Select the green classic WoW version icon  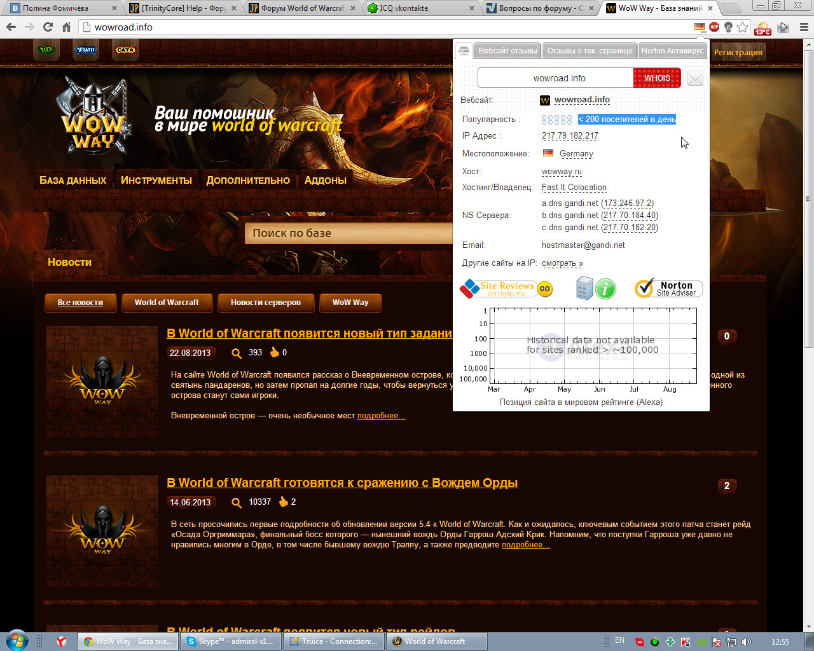click(46, 50)
